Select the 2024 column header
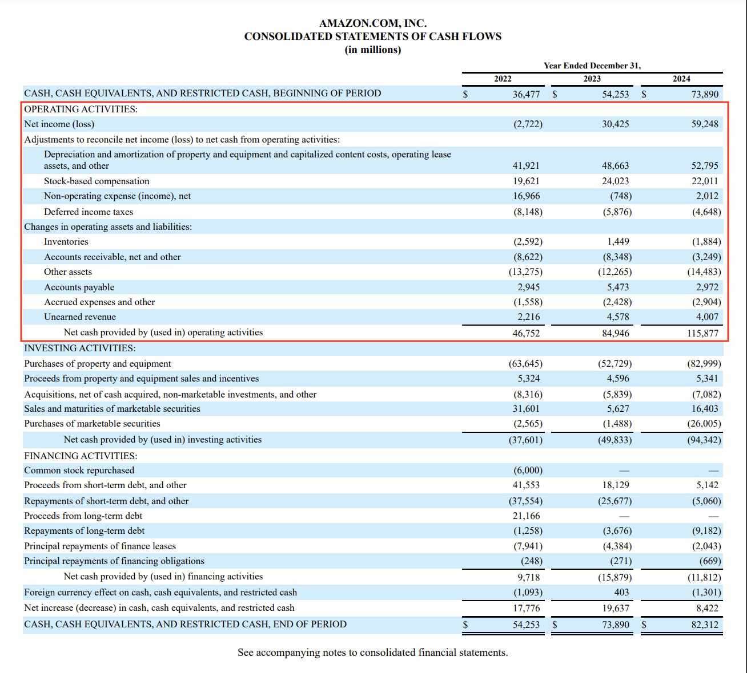The image size is (747, 673). (681, 79)
